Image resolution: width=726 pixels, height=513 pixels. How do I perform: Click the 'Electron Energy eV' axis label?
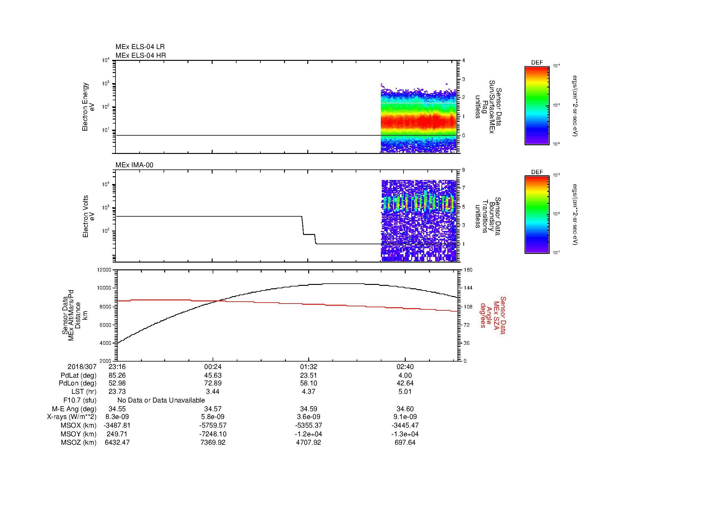click(88, 107)
